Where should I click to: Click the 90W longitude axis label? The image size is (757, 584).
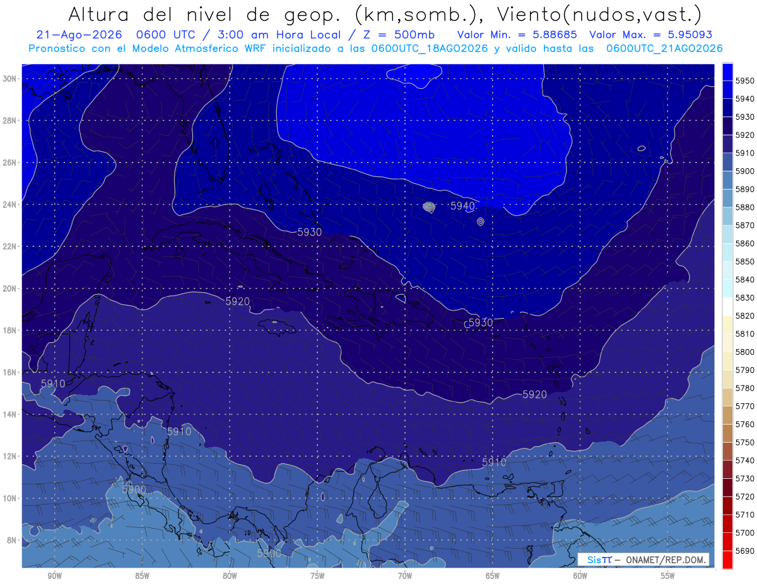pyautogui.click(x=54, y=576)
